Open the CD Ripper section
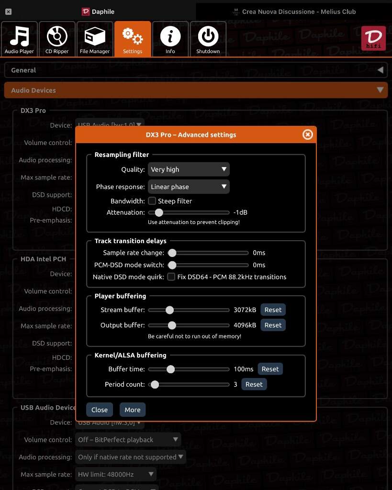This screenshot has height=490, width=392. click(57, 39)
